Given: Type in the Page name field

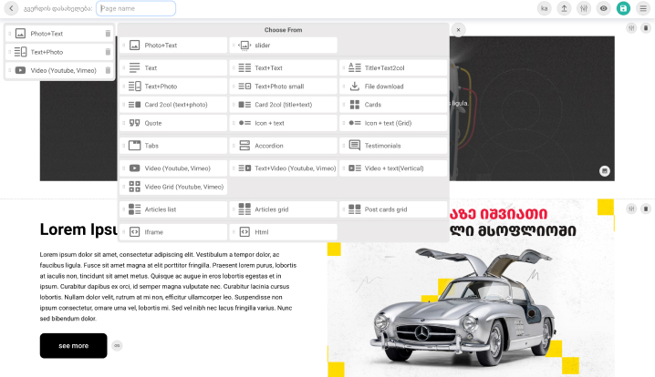Looking at the screenshot, I should (x=135, y=8).
